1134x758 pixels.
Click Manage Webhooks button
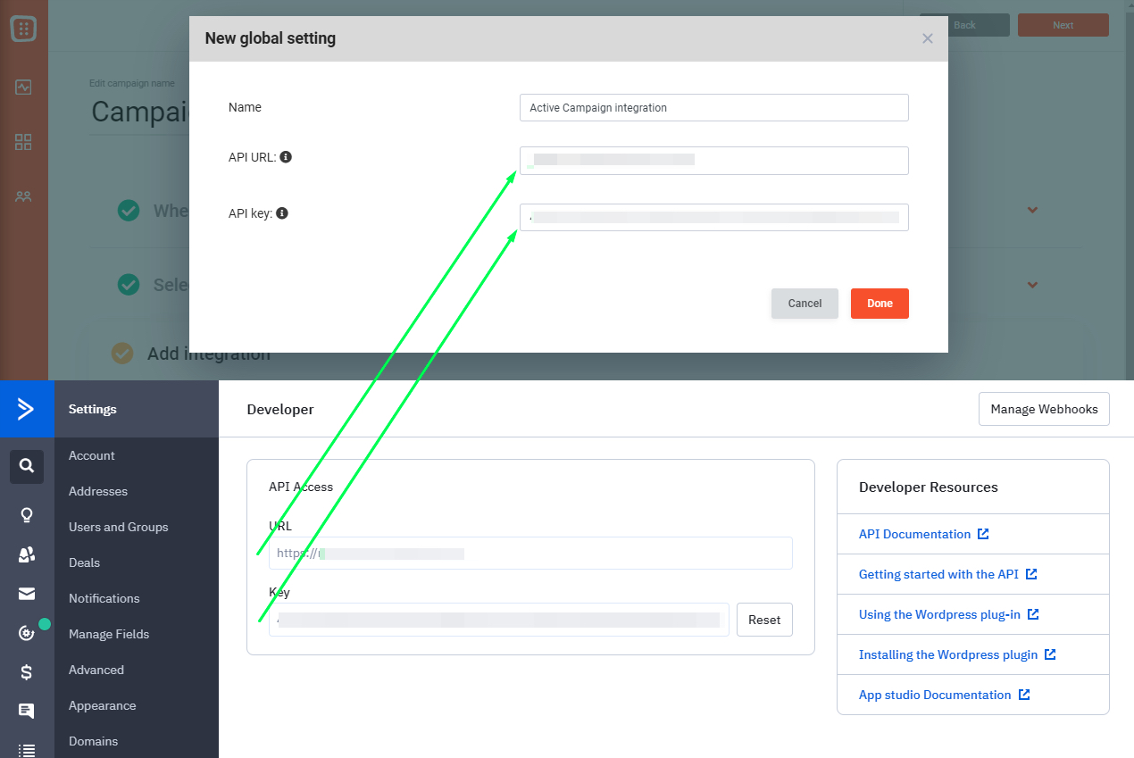(x=1044, y=409)
